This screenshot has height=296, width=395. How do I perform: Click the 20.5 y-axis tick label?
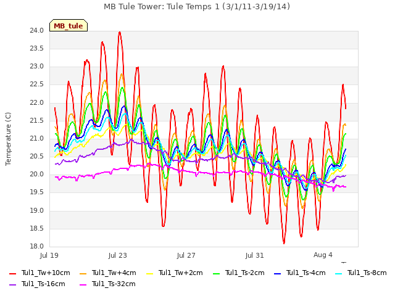tap(37, 157)
